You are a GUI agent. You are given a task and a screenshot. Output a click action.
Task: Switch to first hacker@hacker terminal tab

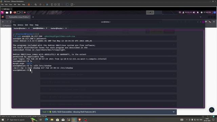pyautogui.click(x=20, y=28)
